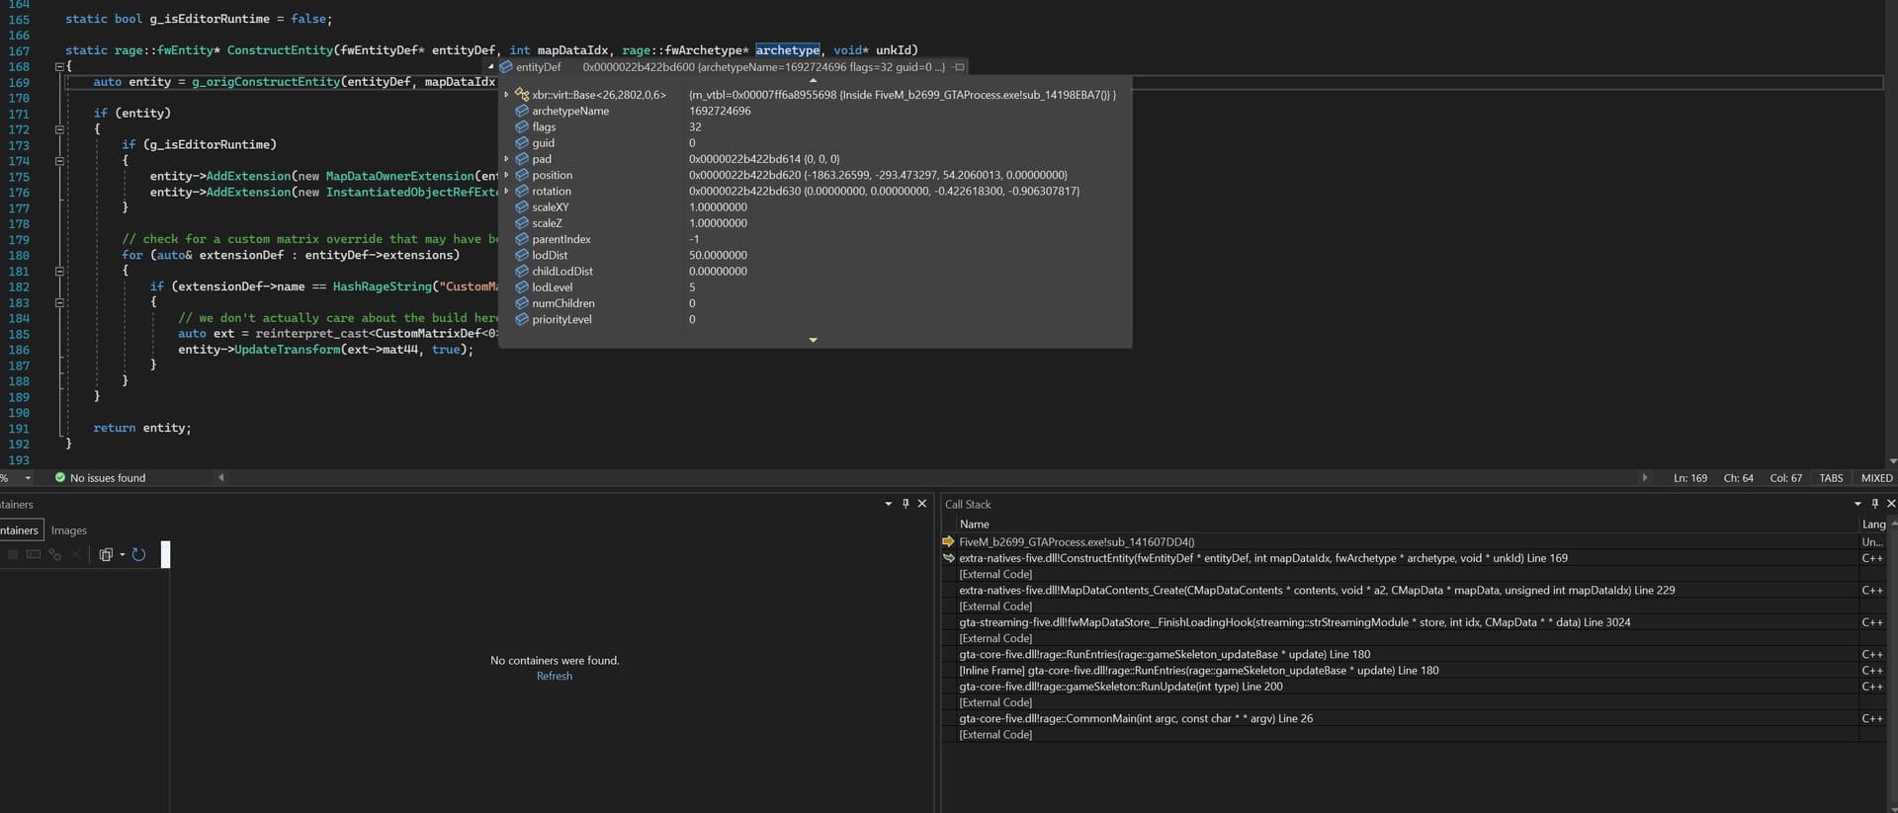Image resolution: width=1898 pixels, height=813 pixels.
Task: Select the lodDist value 50.0000000
Action: pyautogui.click(x=718, y=255)
